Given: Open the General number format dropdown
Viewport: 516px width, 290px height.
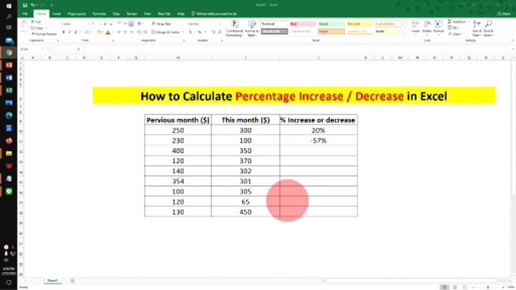Looking at the screenshot, I should tap(220, 24).
